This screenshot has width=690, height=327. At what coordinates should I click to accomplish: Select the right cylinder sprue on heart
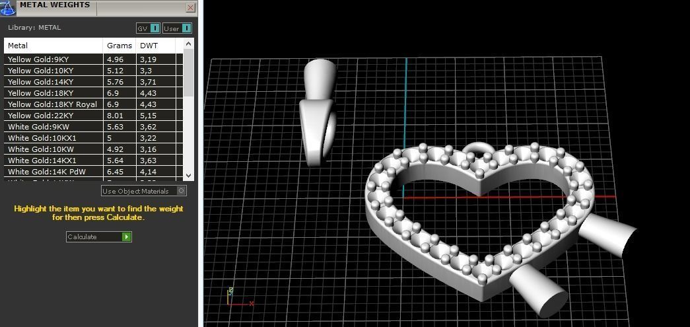coord(607,234)
